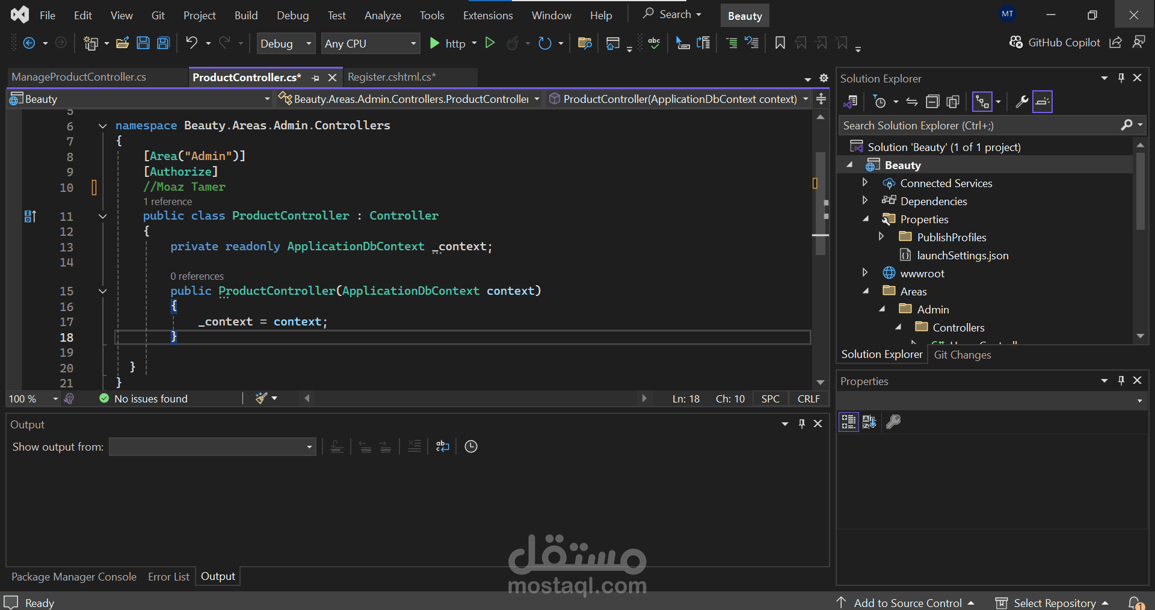Toggle word wrap in the Output panel
The width and height of the screenshot is (1155, 610).
[x=442, y=446]
